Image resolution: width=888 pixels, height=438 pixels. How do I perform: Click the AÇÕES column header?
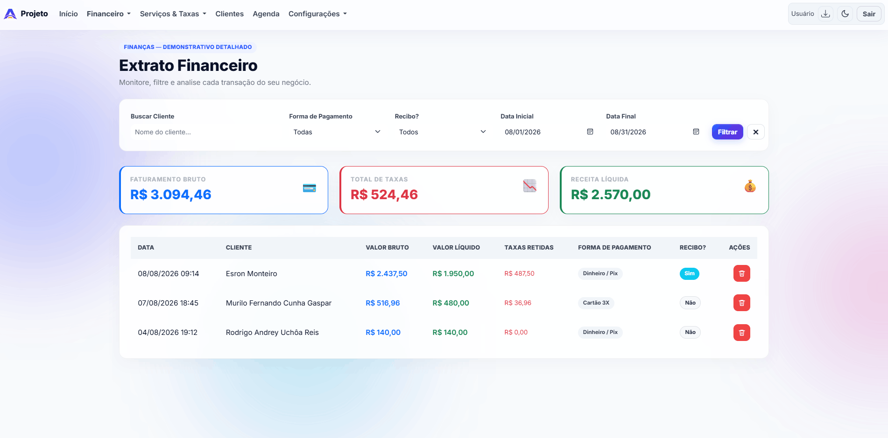pyautogui.click(x=740, y=248)
